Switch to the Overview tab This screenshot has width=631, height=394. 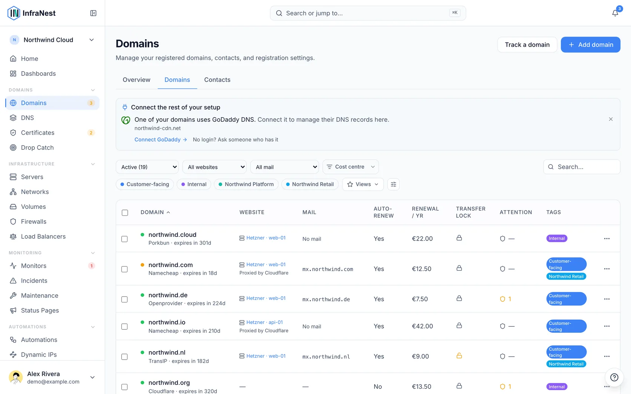(136, 80)
